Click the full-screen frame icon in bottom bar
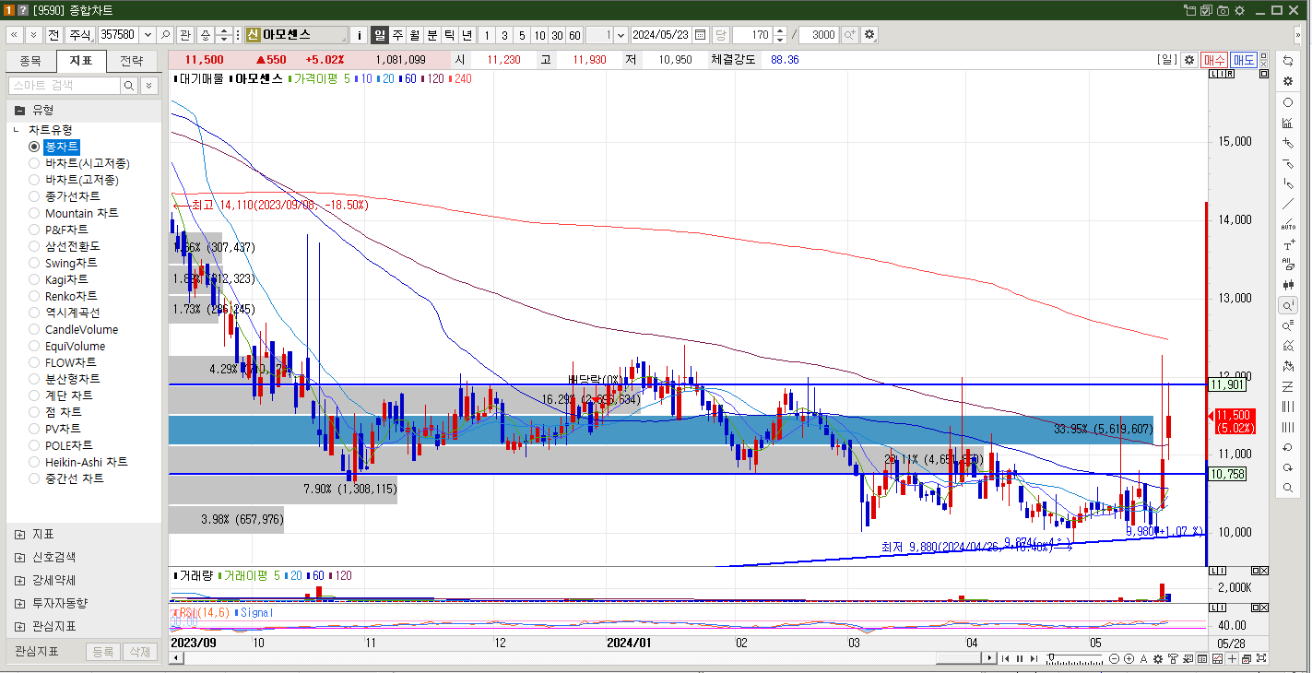1312x673 pixels. click(1261, 658)
